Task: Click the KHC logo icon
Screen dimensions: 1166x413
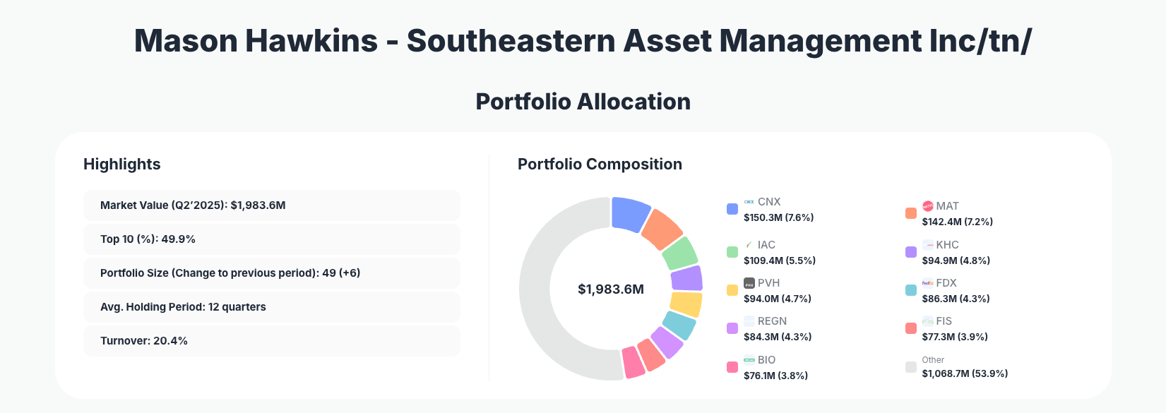Action: coord(928,245)
